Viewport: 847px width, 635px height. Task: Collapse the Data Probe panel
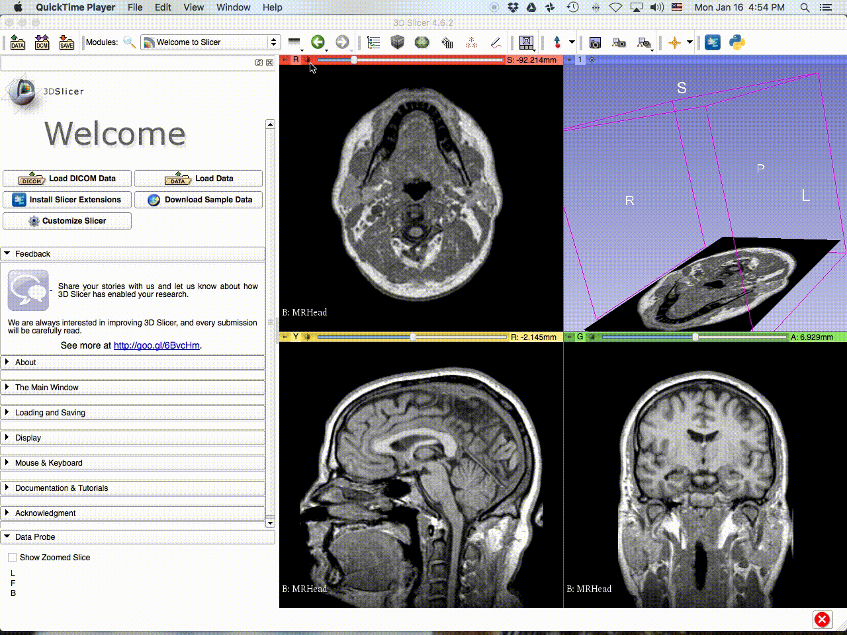click(x=138, y=537)
